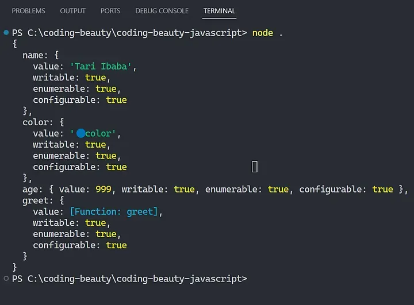Open the OUTPUT tab
The image size is (414, 305).
click(x=73, y=11)
